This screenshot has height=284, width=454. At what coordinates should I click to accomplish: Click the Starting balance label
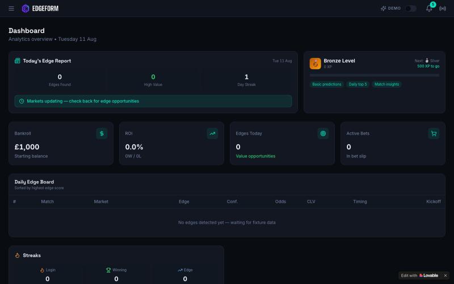(31, 156)
